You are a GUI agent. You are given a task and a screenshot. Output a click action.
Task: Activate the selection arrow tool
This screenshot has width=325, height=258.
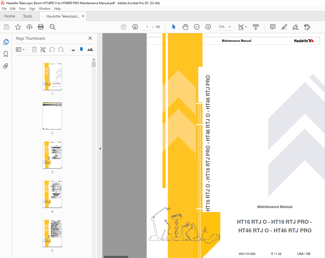tap(174, 27)
